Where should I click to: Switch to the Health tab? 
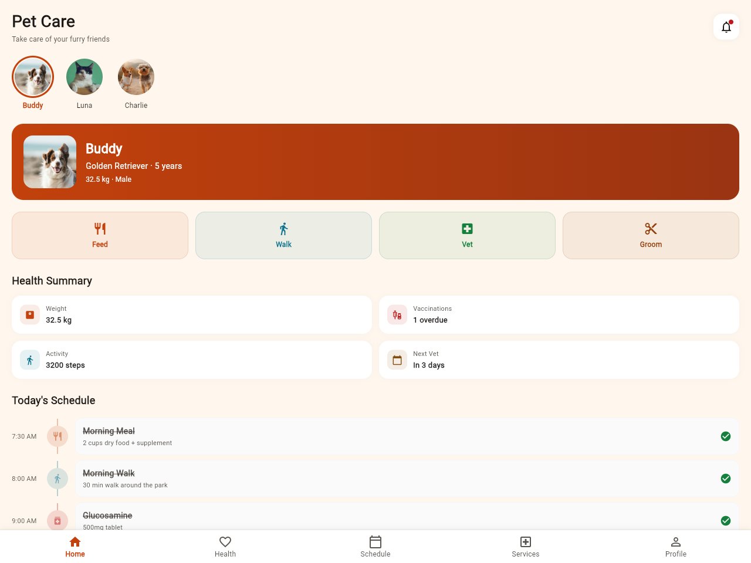(225, 547)
